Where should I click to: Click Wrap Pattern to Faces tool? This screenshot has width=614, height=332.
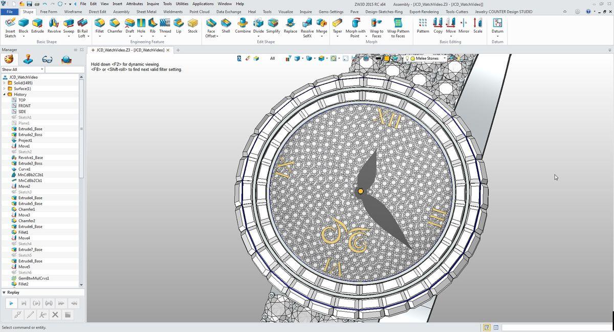coord(398,28)
